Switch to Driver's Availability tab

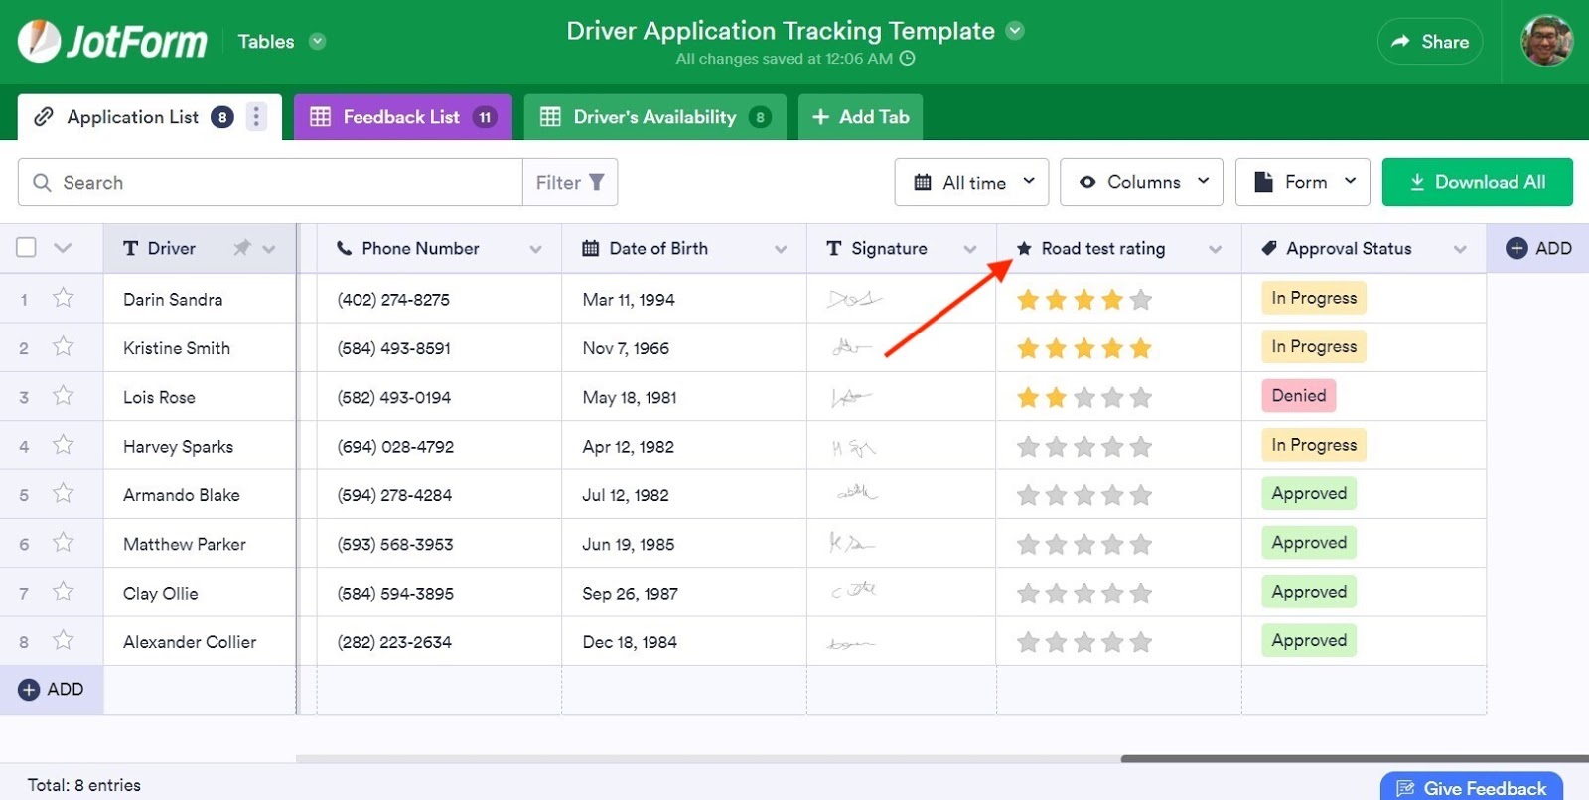[x=654, y=117]
